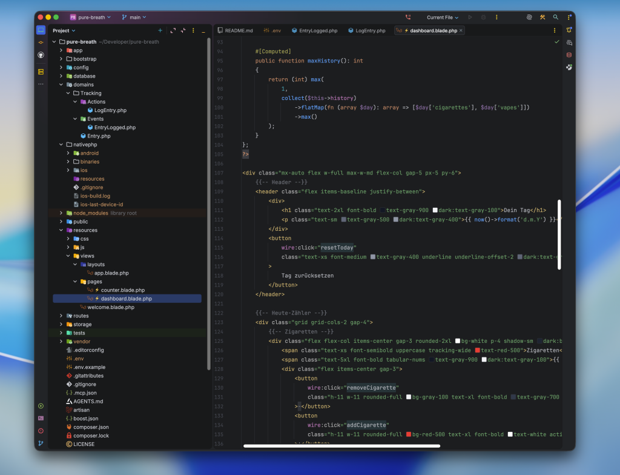Close the dashboard.blade.php tab

tap(461, 30)
